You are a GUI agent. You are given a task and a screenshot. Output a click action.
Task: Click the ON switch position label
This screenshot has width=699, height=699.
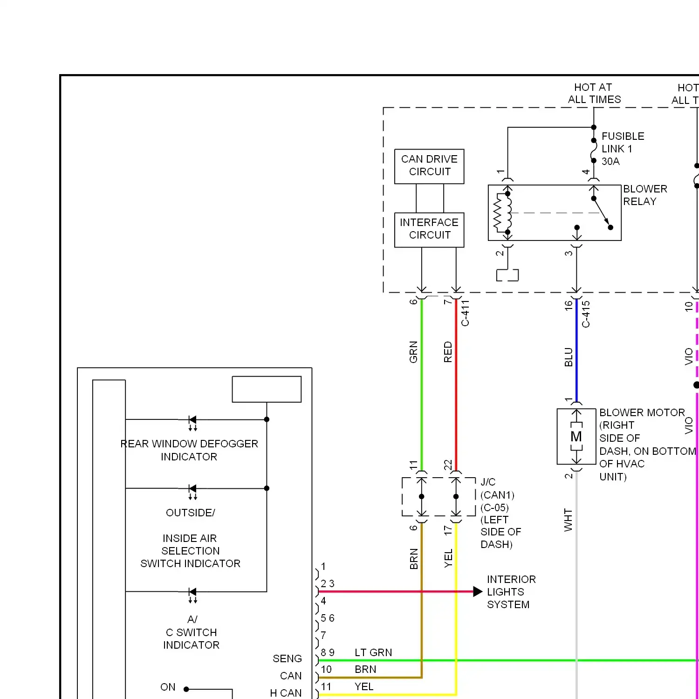point(168,687)
